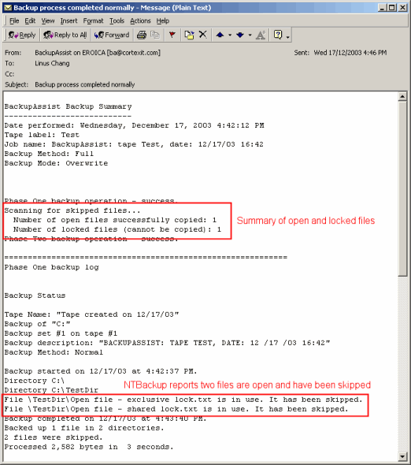Click the 'Date performed' line
The image size is (411, 465).
(134, 125)
